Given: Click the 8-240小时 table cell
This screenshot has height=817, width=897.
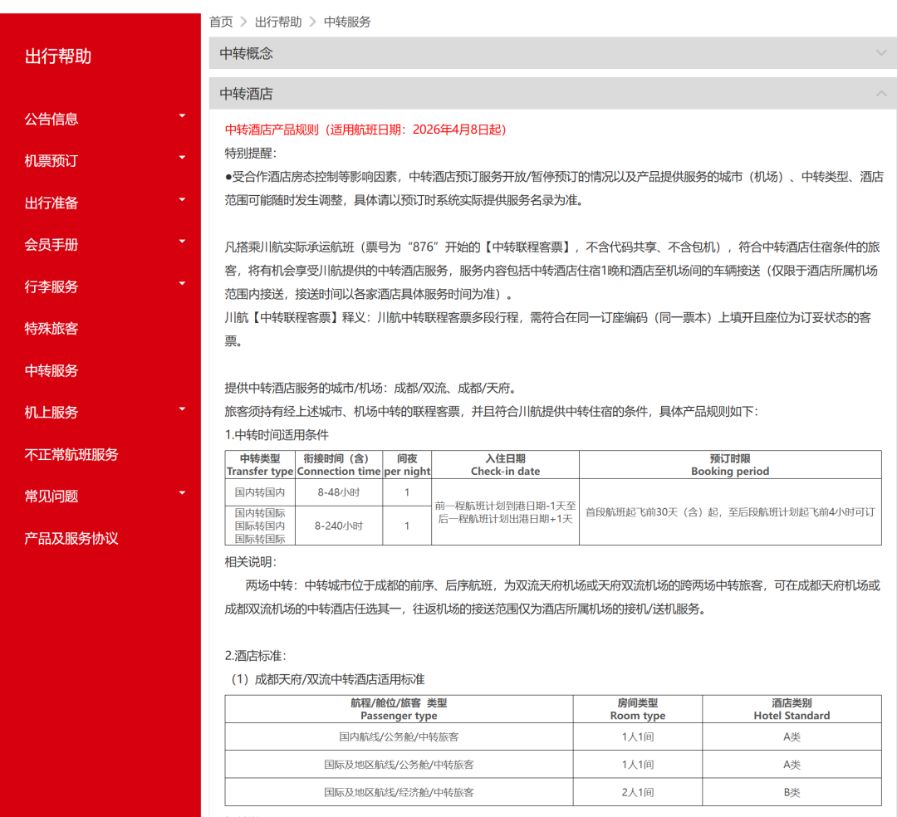Looking at the screenshot, I should coord(339,526).
